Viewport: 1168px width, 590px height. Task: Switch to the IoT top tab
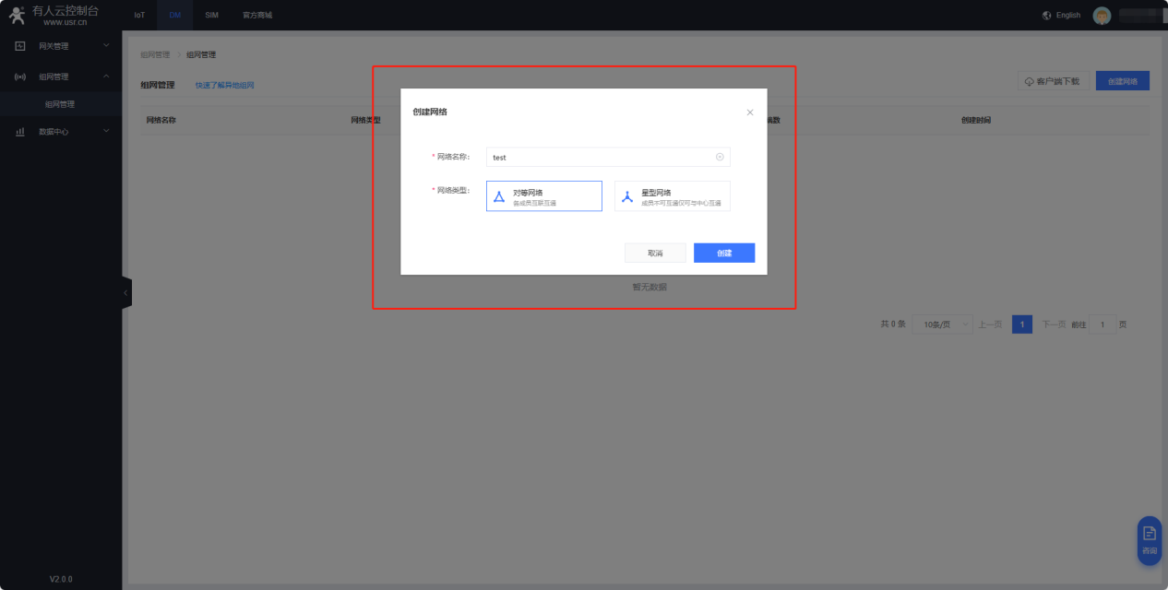[139, 16]
